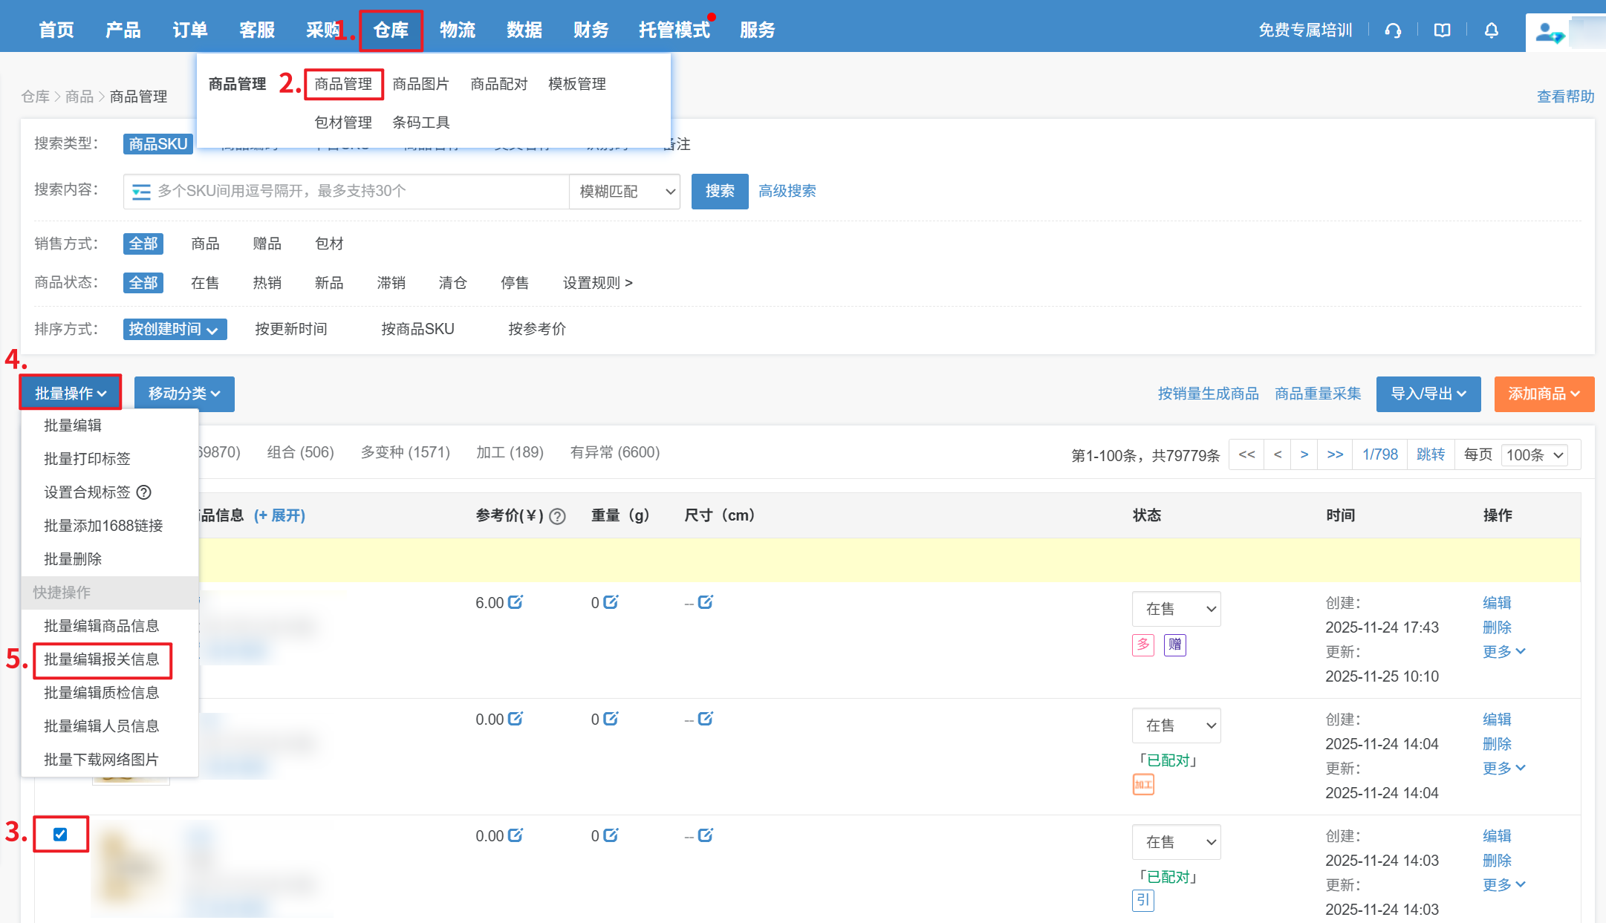Click the blue 搜索 button

coord(719,192)
